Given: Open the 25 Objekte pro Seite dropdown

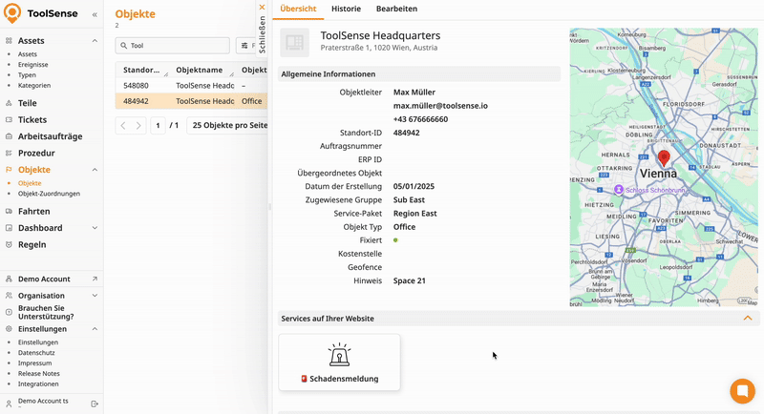Looking at the screenshot, I should point(228,125).
